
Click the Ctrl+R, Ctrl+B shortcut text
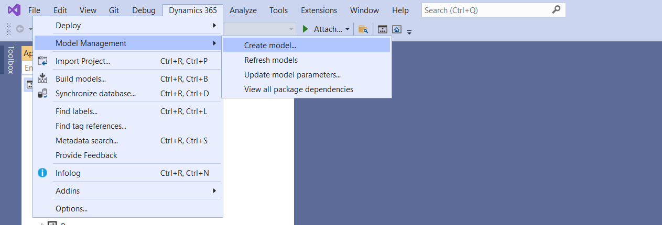pyautogui.click(x=184, y=78)
